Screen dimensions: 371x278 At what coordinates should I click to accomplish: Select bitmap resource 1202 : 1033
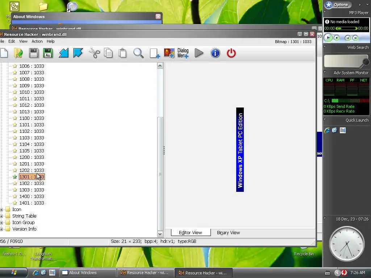(32, 170)
